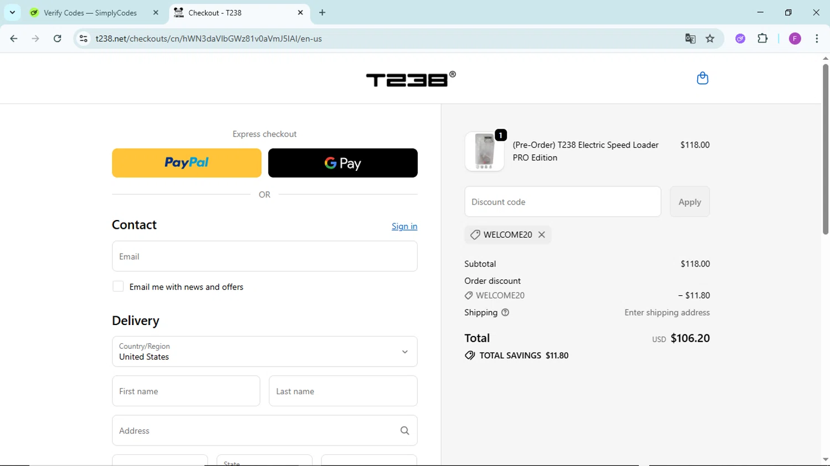Expand the Country/Region dropdown
The height and width of the screenshot is (466, 830).
[x=264, y=352]
